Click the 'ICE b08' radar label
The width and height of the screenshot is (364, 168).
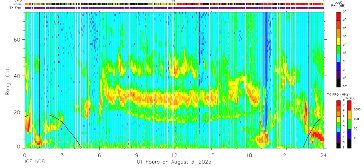click(34, 162)
